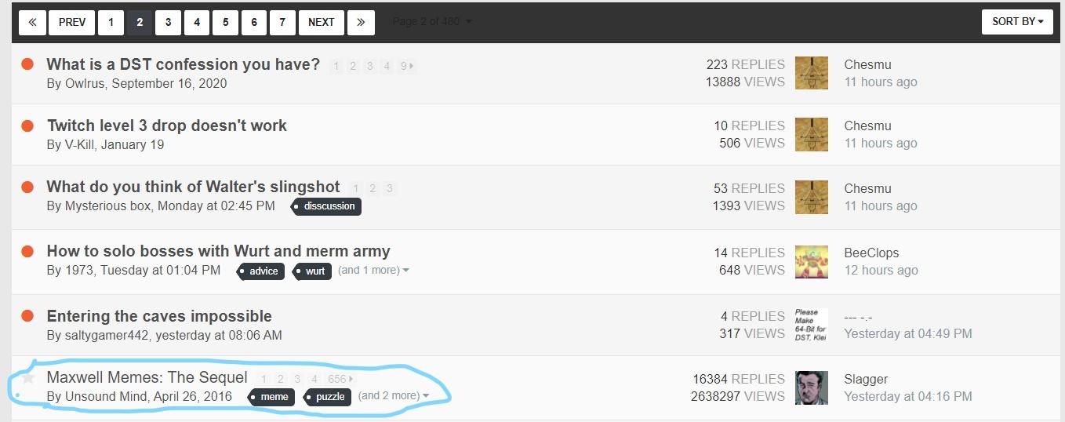Open 'Entering the caves impossible' topic
Screen dimensions: 1065x422
(x=159, y=316)
